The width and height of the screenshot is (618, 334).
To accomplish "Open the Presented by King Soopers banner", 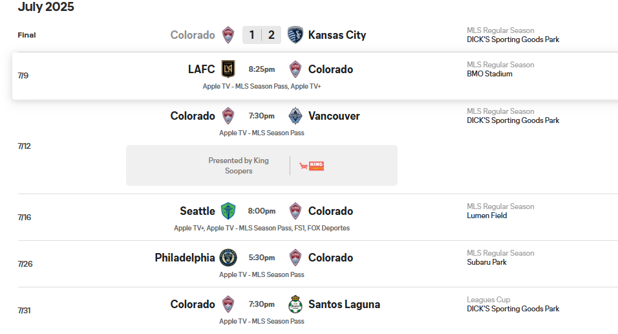I will [x=262, y=166].
